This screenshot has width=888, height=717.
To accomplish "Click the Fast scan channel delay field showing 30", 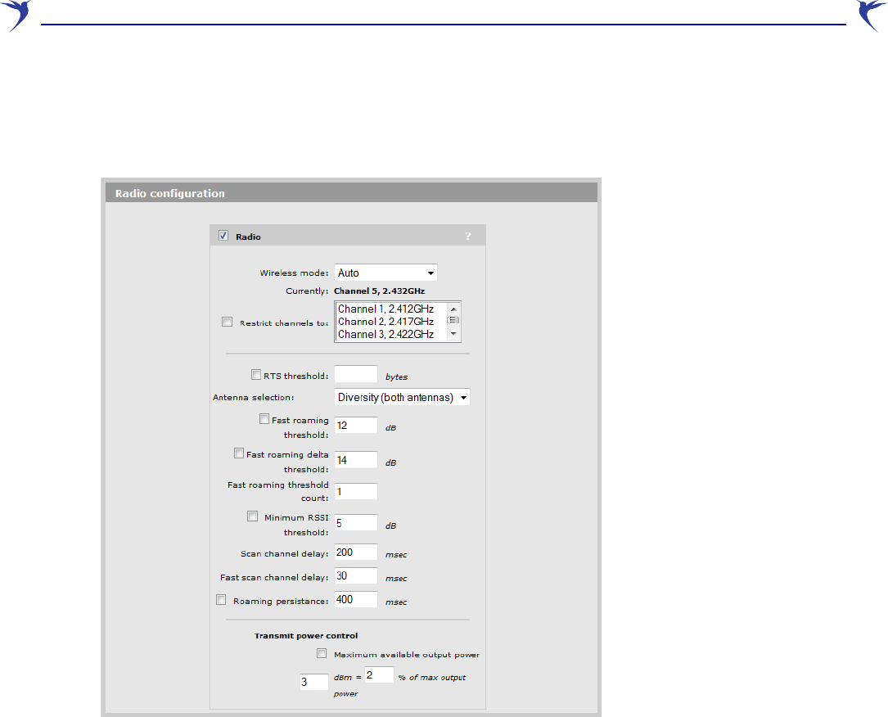I will pyautogui.click(x=356, y=576).
